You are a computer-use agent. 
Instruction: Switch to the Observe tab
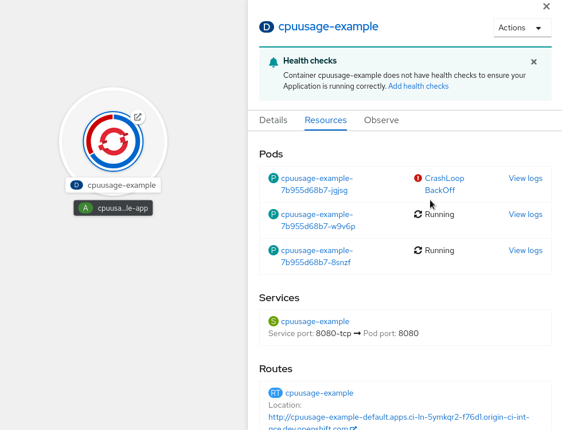[x=381, y=120]
